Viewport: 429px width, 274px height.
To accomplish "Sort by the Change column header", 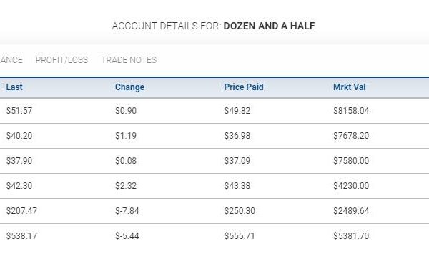I will [x=129, y=87].
